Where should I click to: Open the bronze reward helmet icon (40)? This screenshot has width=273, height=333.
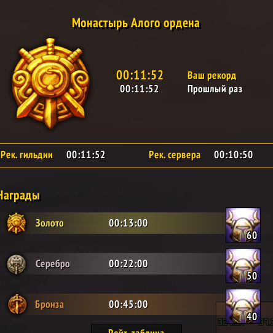pyautogui.click(x=243, y=306)
